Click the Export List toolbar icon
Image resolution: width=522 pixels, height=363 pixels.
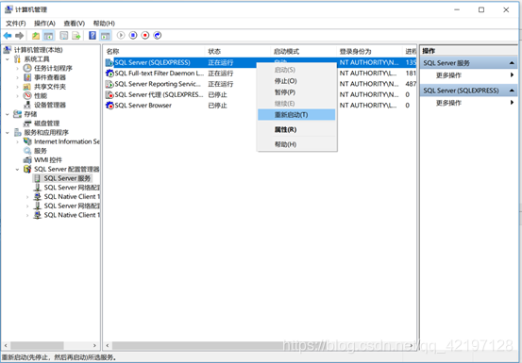point(76,35)
